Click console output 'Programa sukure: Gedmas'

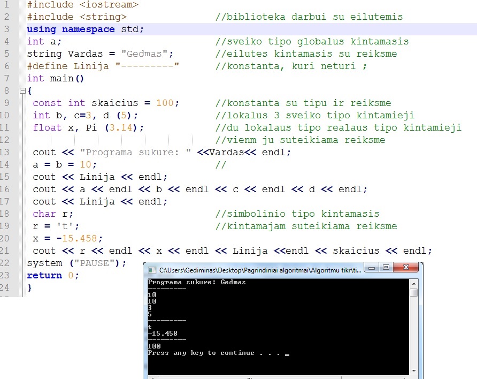(x=196, y=282)
